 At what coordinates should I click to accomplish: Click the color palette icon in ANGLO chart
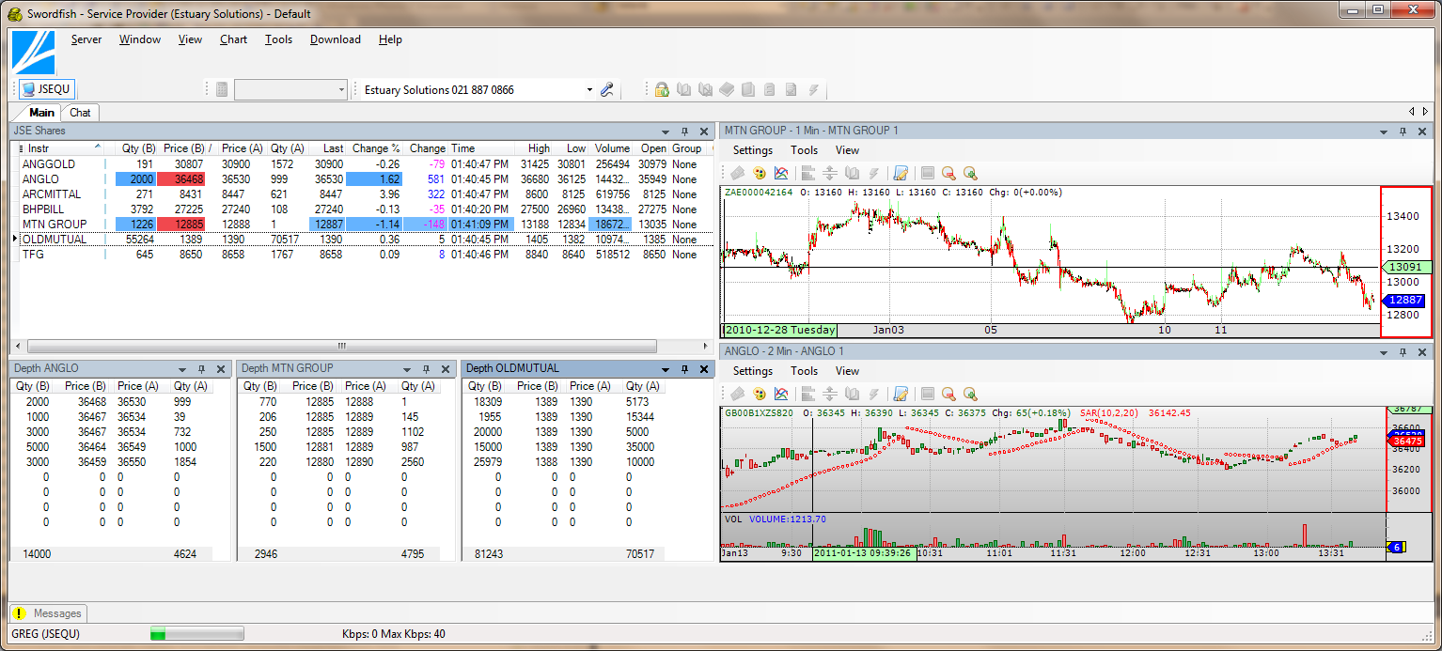[x=760, y=394]
